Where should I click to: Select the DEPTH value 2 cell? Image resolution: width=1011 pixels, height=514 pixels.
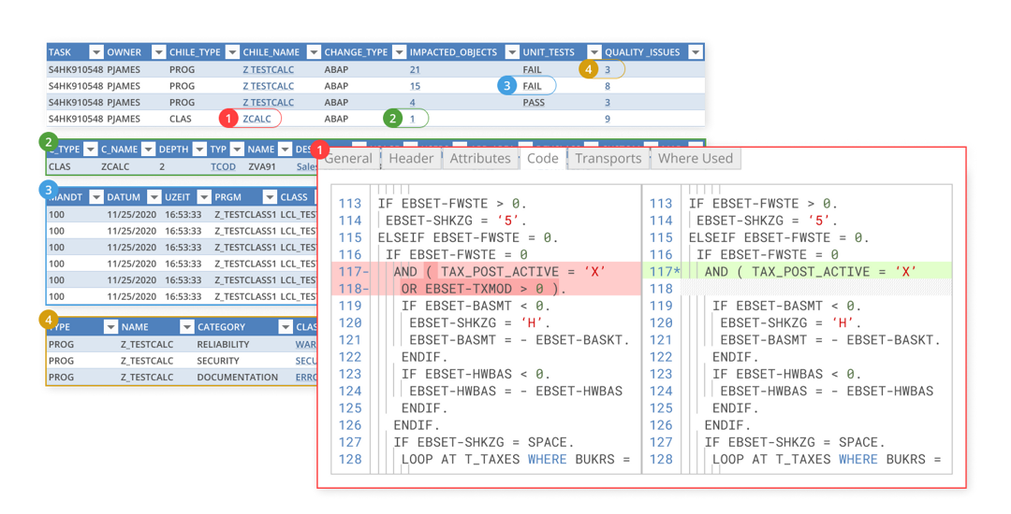coord(163,166)
